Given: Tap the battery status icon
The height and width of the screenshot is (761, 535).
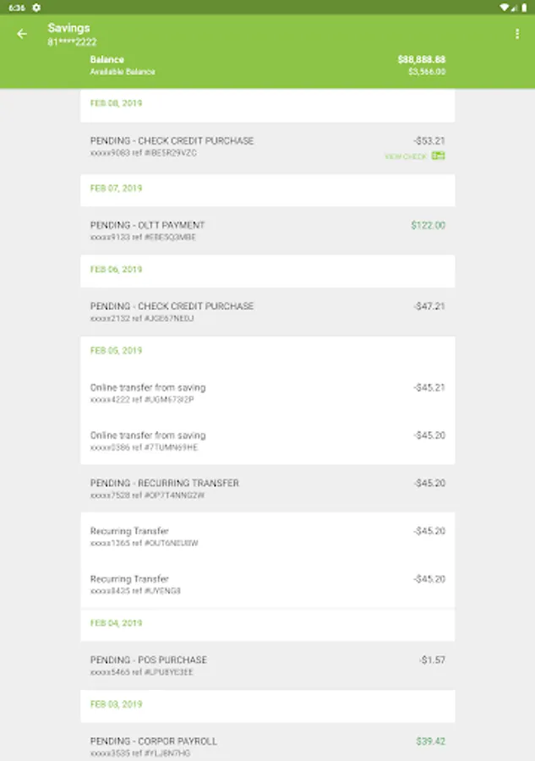Looking at the screenshot, I should [x=525, y=7].
